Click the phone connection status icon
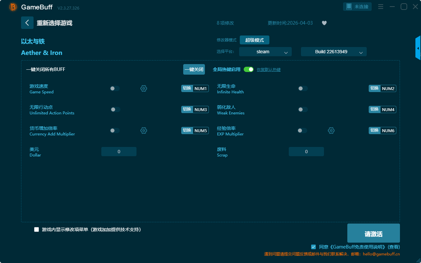This screenshot has width=421, height=263. tap(349, 7)
